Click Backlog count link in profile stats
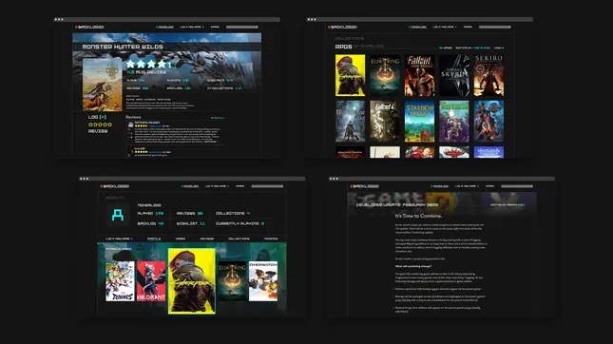The height and width of the screenshot is (344, 613). (x=150, y=223)
